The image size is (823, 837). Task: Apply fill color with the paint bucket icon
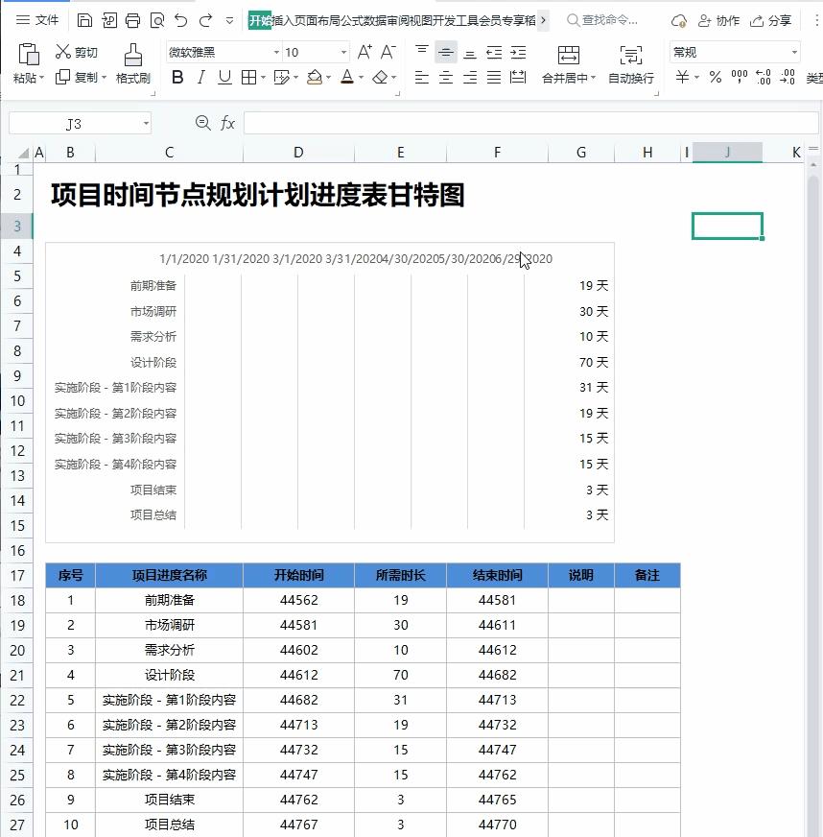point(314,75)
